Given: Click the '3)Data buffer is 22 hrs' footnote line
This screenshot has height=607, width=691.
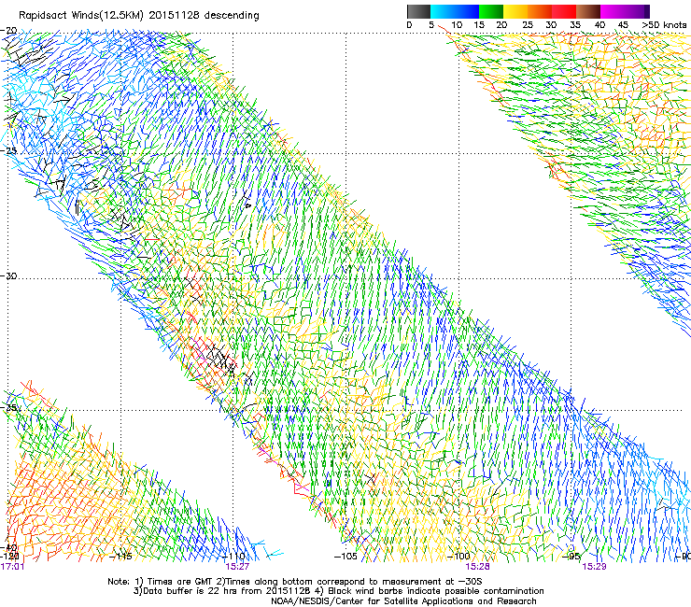Looking at the screenshot, I should (x=338, y=591).
